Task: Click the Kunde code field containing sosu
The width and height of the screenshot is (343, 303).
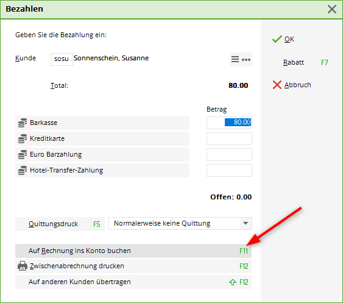Action: pyautogui.click(x=62, y=59)
